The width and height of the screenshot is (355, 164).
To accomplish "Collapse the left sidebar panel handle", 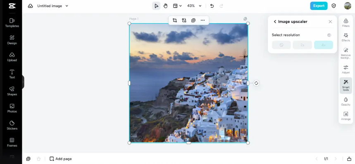I will pyautogui.click(x=23, y=82).
